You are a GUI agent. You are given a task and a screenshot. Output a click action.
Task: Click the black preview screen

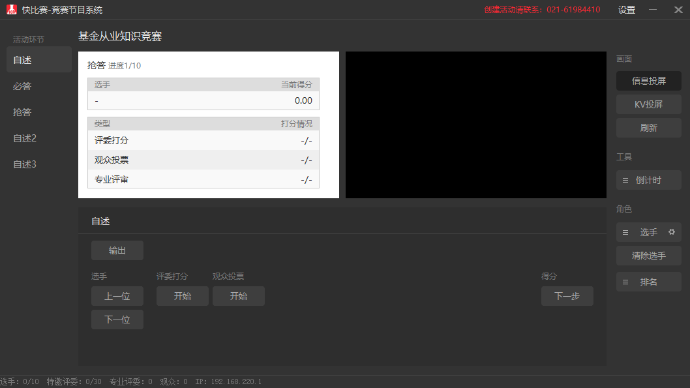476,125
